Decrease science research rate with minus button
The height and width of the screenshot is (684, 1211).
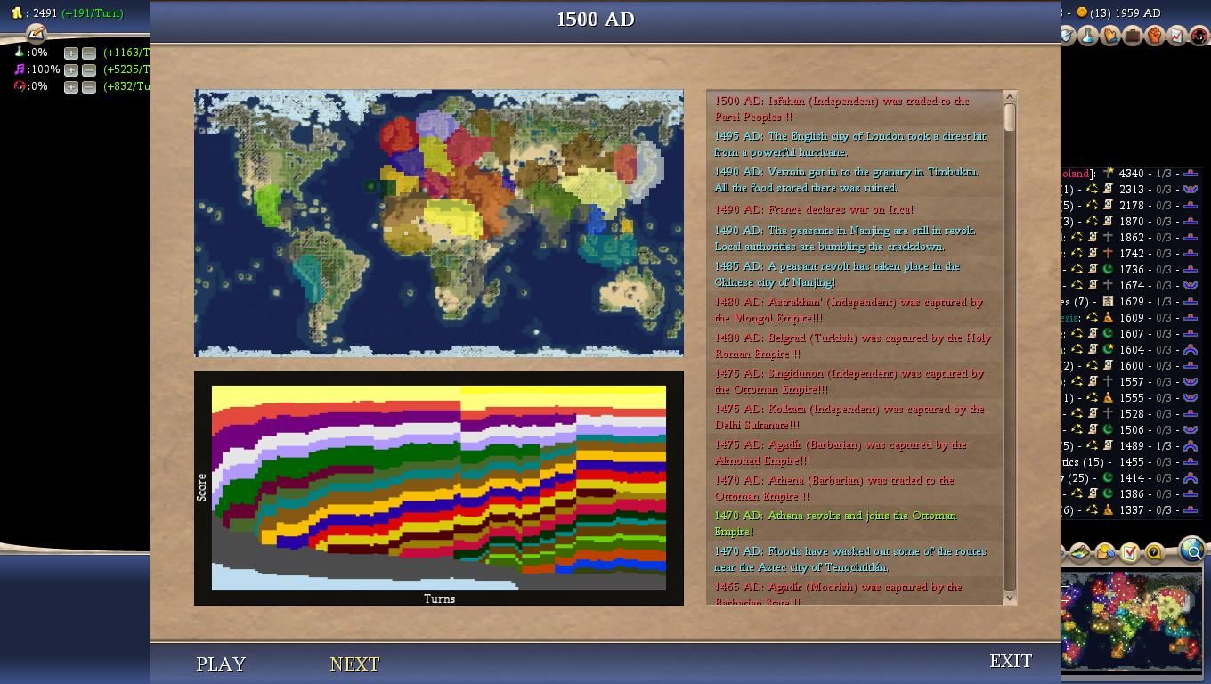(x=89, y=53)
